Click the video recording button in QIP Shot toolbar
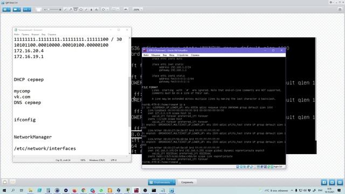 point(16,10)
